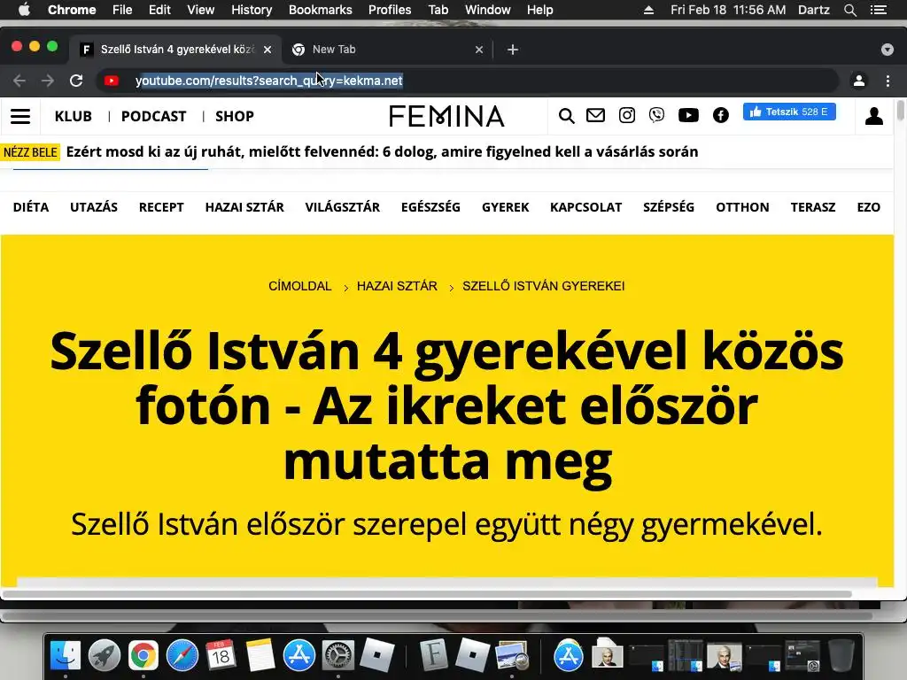Viewport: 907px width, 680px height.
Task: Open the Femina hamburger menu
Action: click(x=20, y=116)
